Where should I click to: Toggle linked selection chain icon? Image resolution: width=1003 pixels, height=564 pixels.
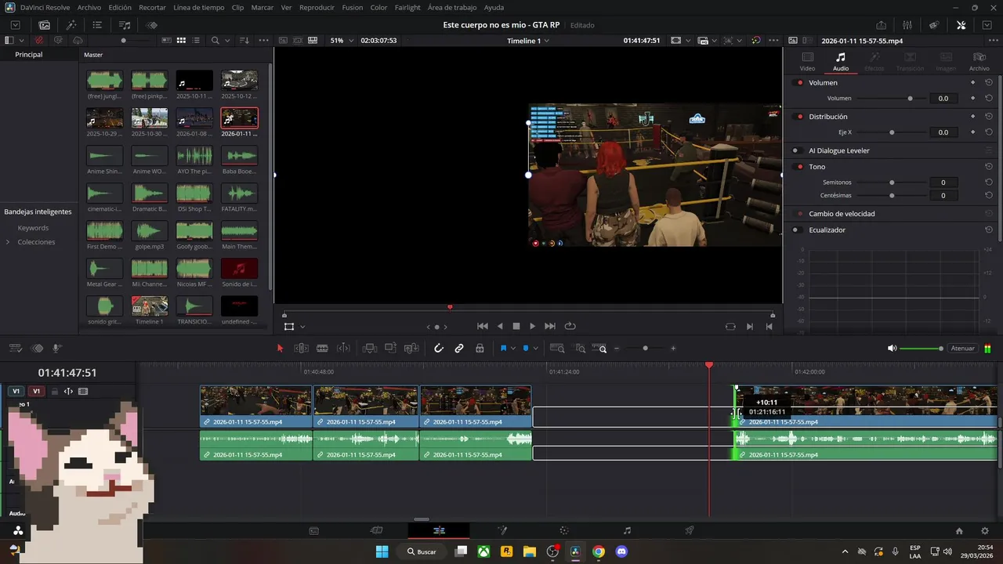pos(459,349)
